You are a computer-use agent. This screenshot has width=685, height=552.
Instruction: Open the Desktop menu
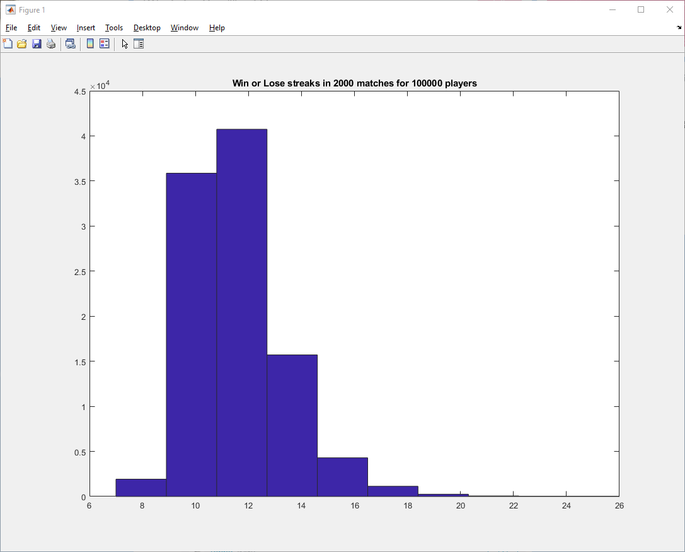click(x=147, y=28)
